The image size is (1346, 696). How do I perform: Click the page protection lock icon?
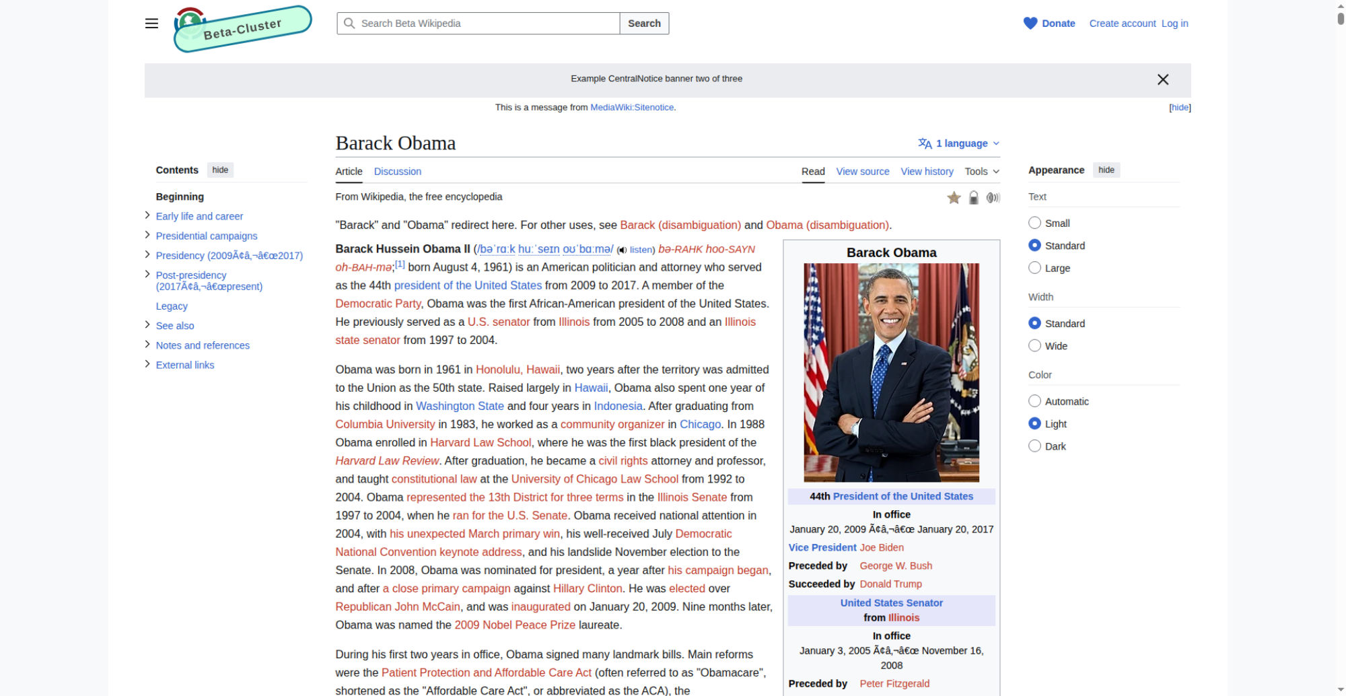click(x=974, y=197)
